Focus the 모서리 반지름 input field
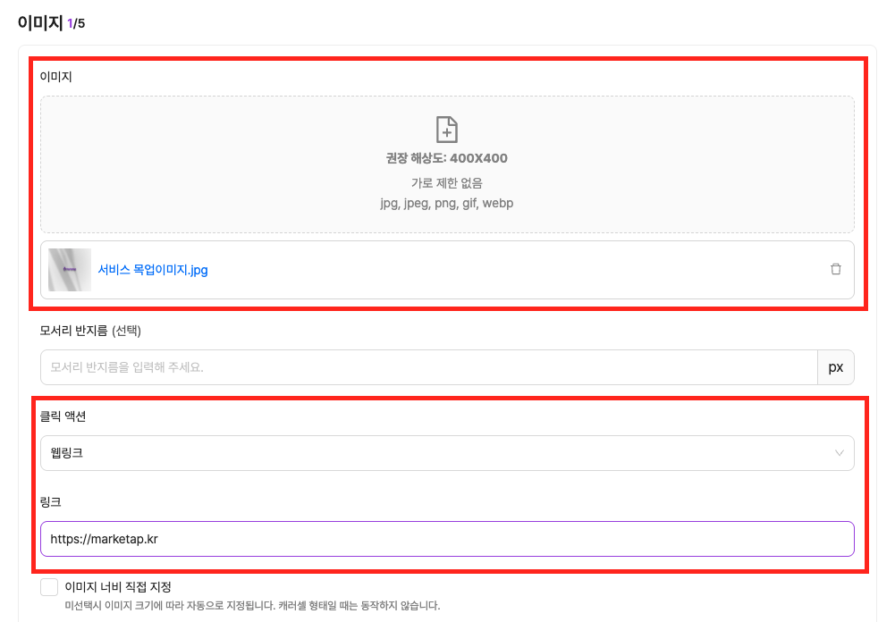This screenshot has height=622, width=895. (x=428, y=367)
